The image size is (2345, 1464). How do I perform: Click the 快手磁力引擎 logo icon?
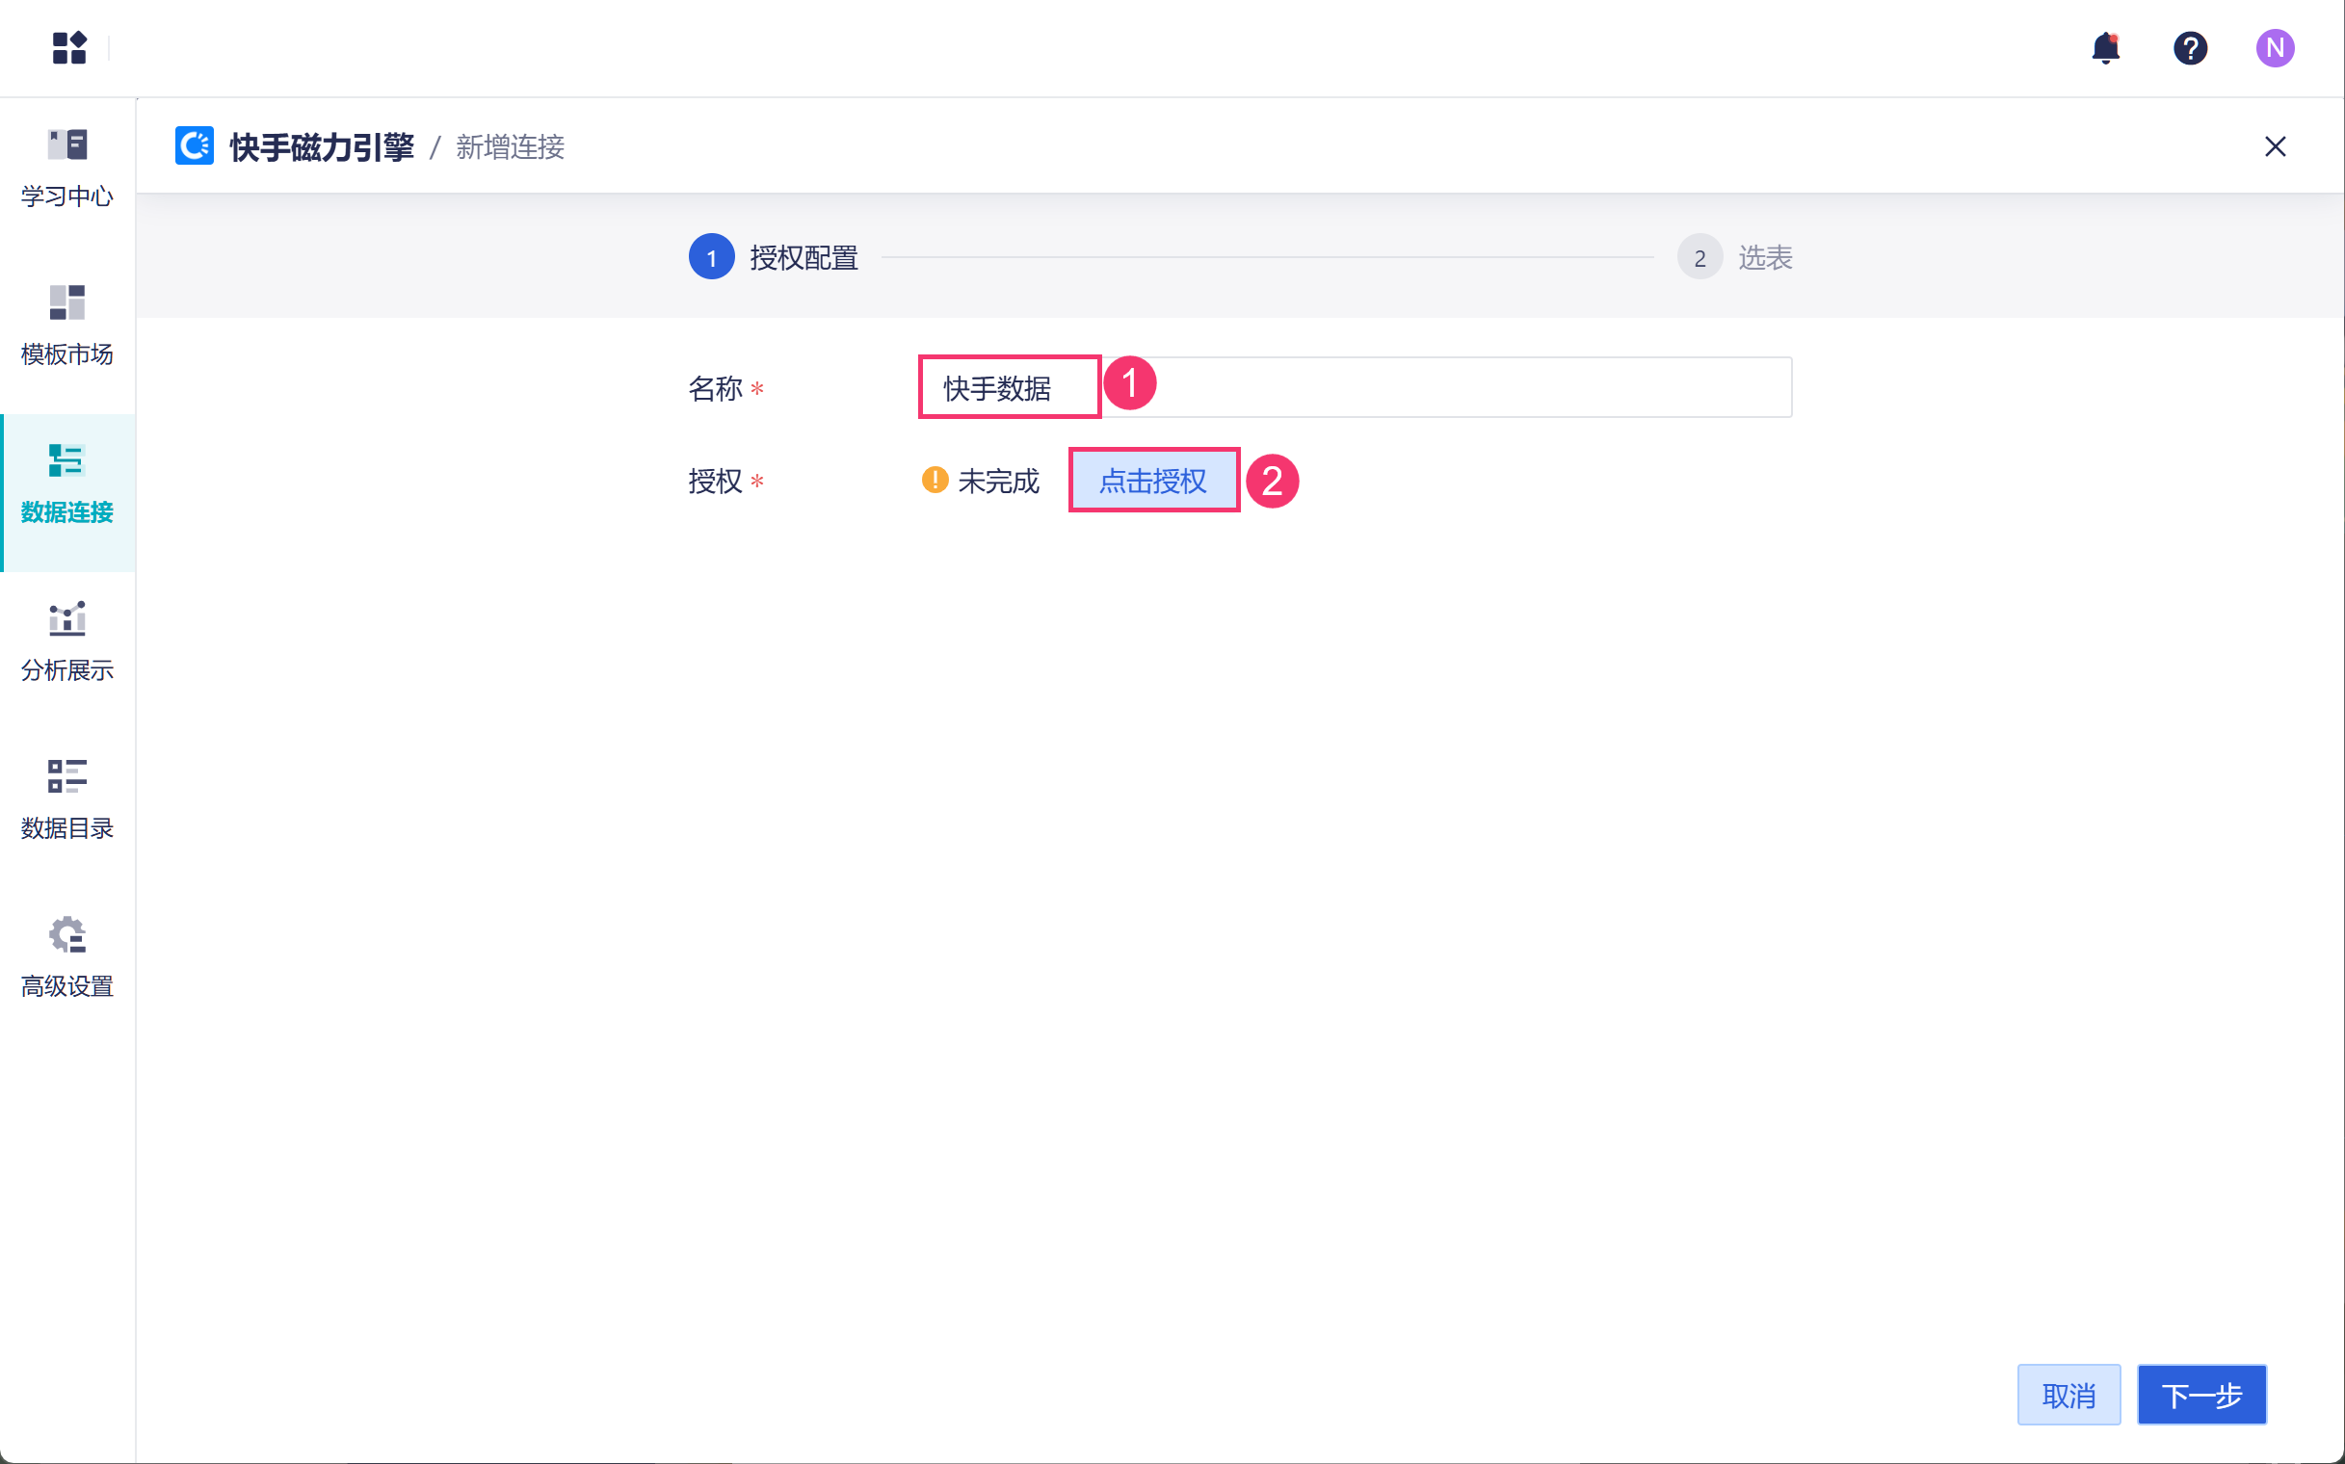click(194, 146)
